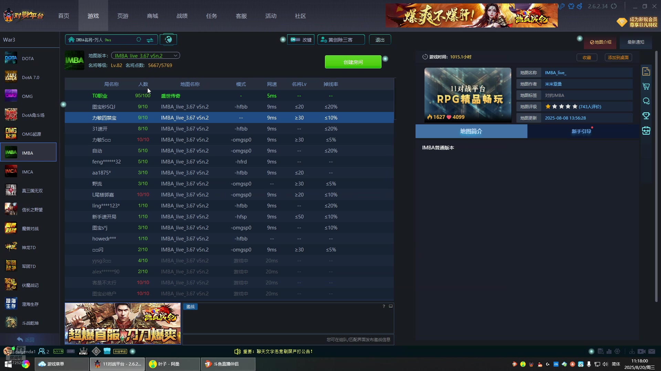Open 游戏菜单 in the Windows taskbar
The image size is (661, 371).
point(62,364)
